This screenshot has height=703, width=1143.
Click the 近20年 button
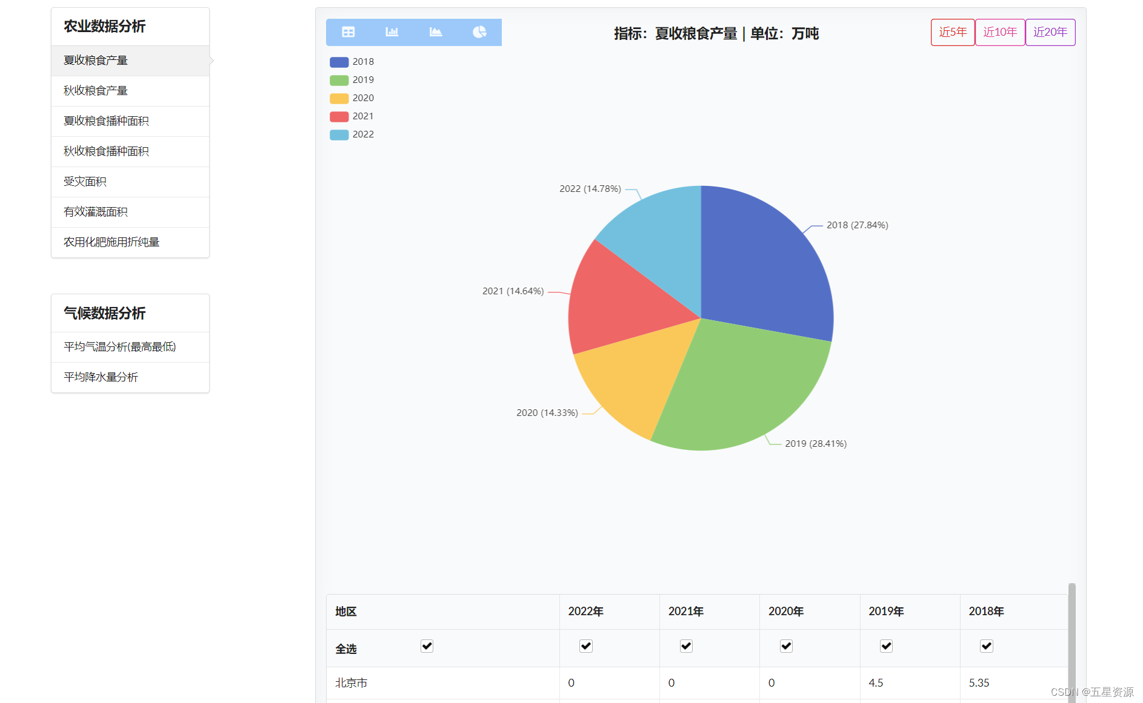1050,32
